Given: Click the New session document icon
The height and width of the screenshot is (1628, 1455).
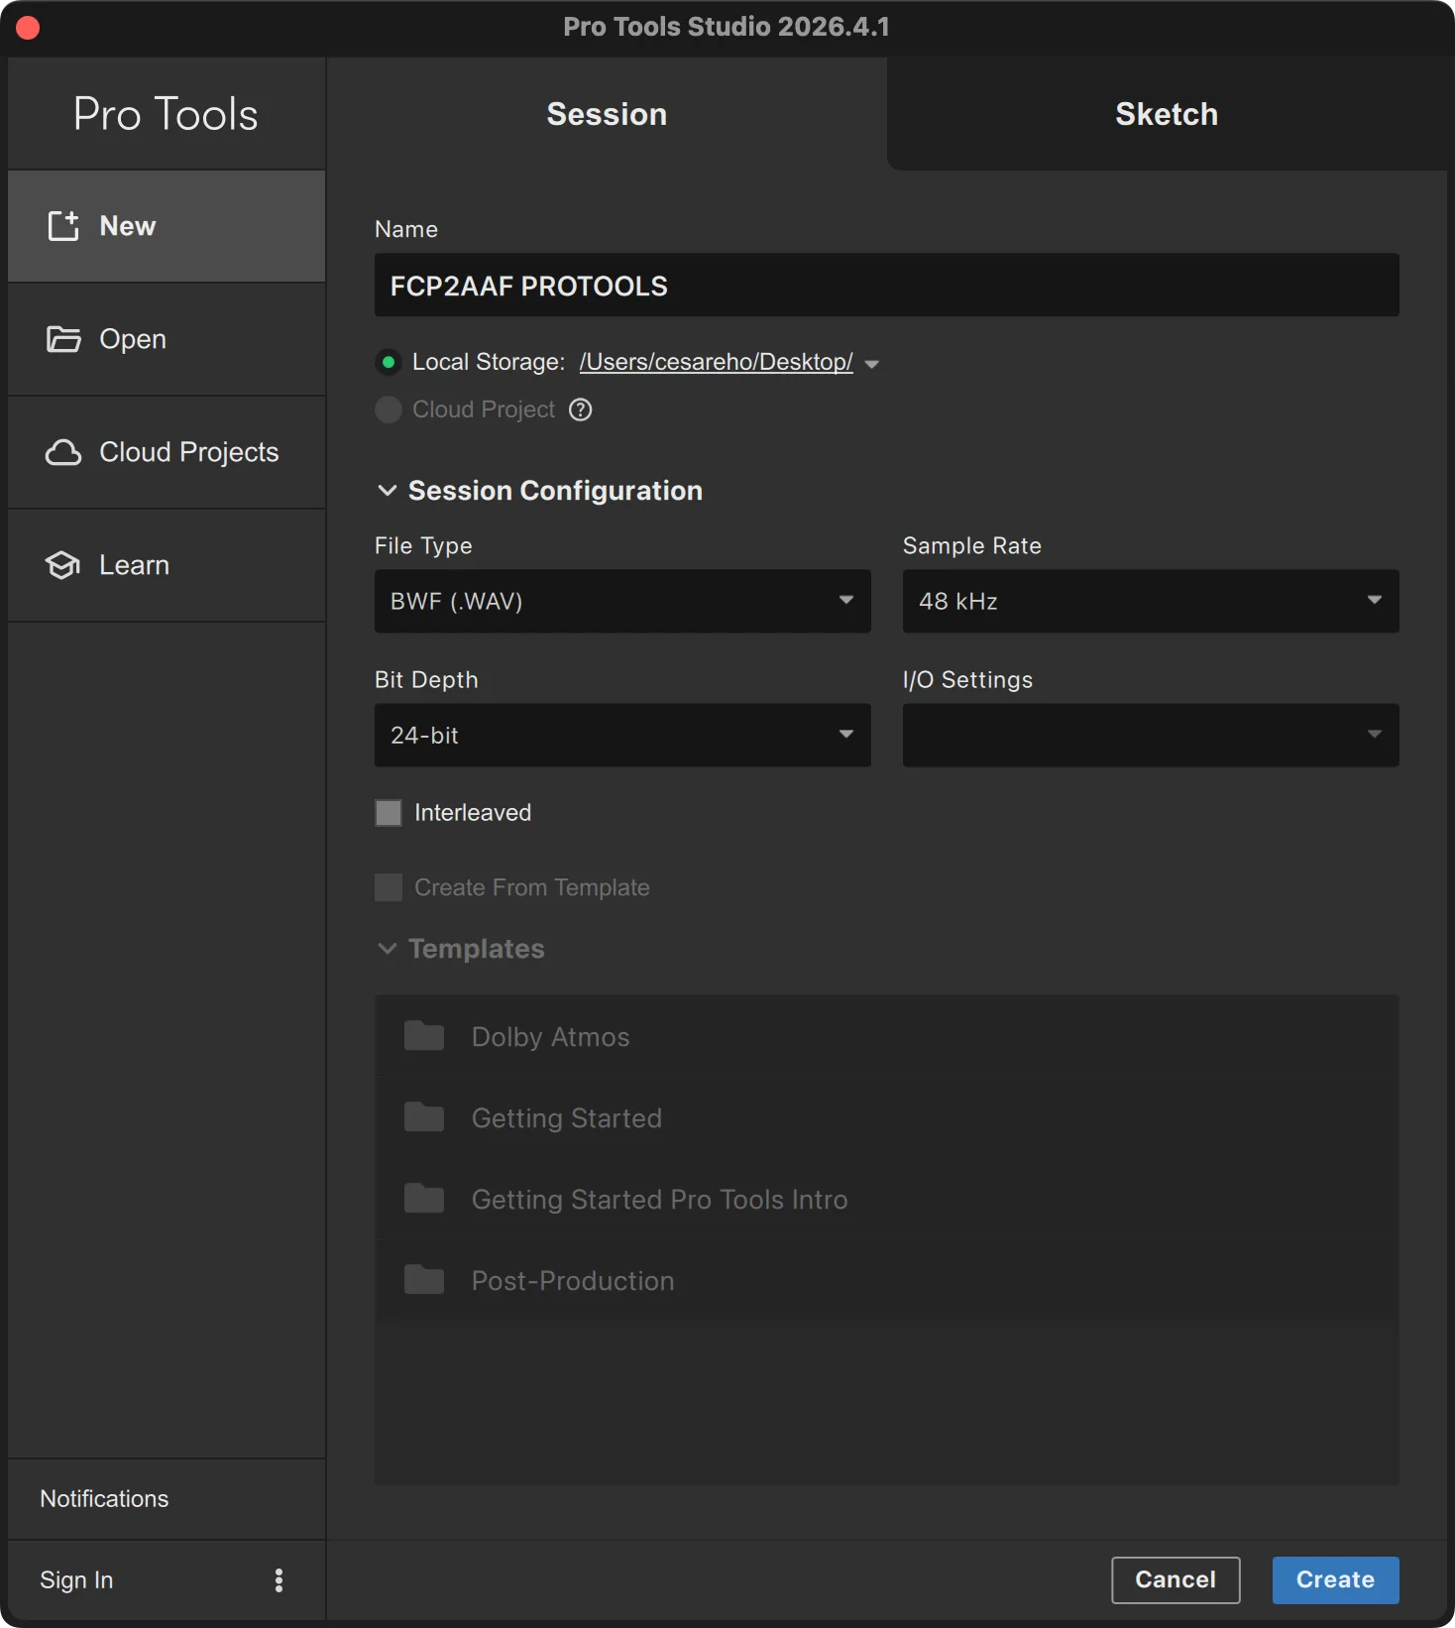Looking at the screenshot, I should pos(63,226).
